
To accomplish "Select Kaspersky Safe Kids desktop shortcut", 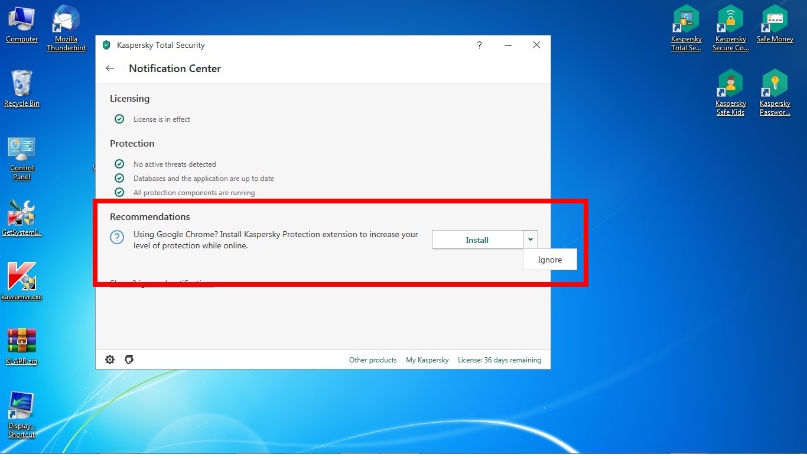I will tap(731, 92).
